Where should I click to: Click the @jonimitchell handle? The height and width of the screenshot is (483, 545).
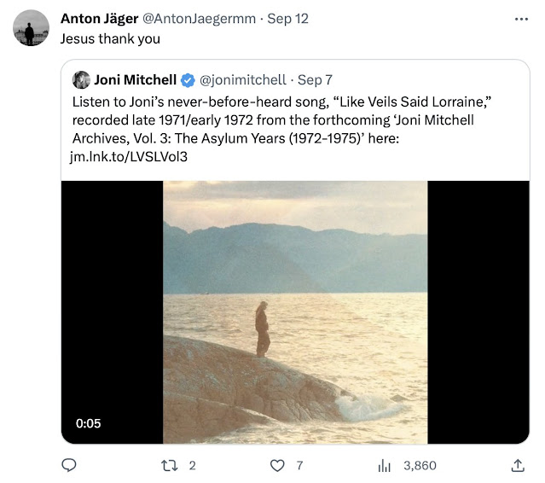(242, 80)
